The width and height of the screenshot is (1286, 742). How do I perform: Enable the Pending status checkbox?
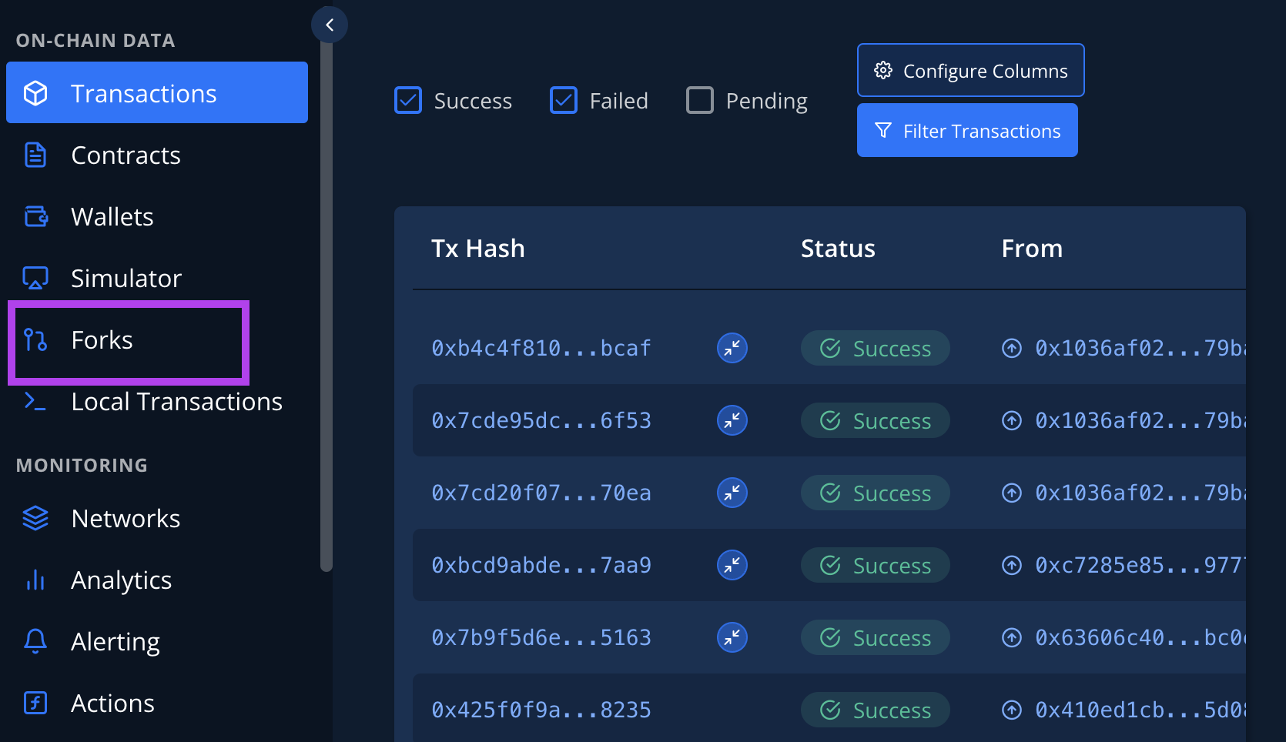point(700,100)
